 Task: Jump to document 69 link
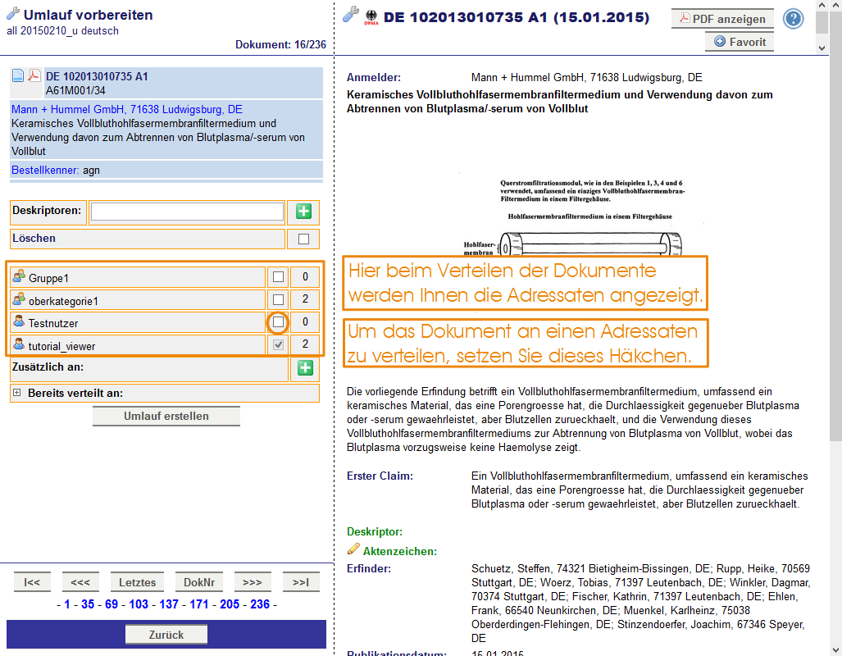coord(112,604)
